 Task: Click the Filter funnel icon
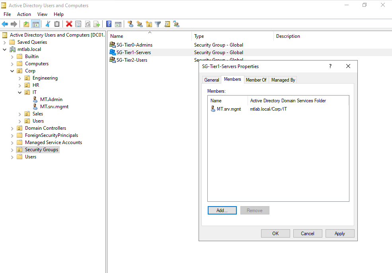158,24
